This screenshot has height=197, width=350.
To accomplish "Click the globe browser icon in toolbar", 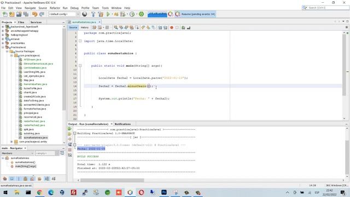I will click(x=85, y=14).
